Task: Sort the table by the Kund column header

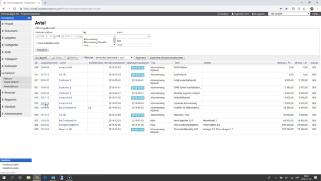Action: pos(62,63)
